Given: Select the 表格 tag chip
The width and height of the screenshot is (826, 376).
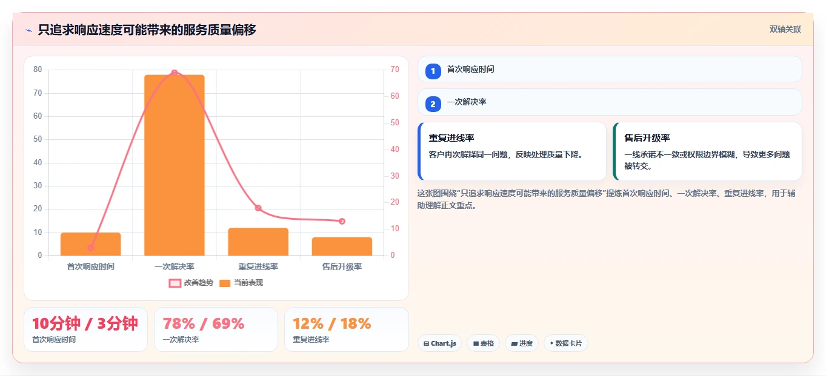Looking at the screenshot, I should 483,343.
